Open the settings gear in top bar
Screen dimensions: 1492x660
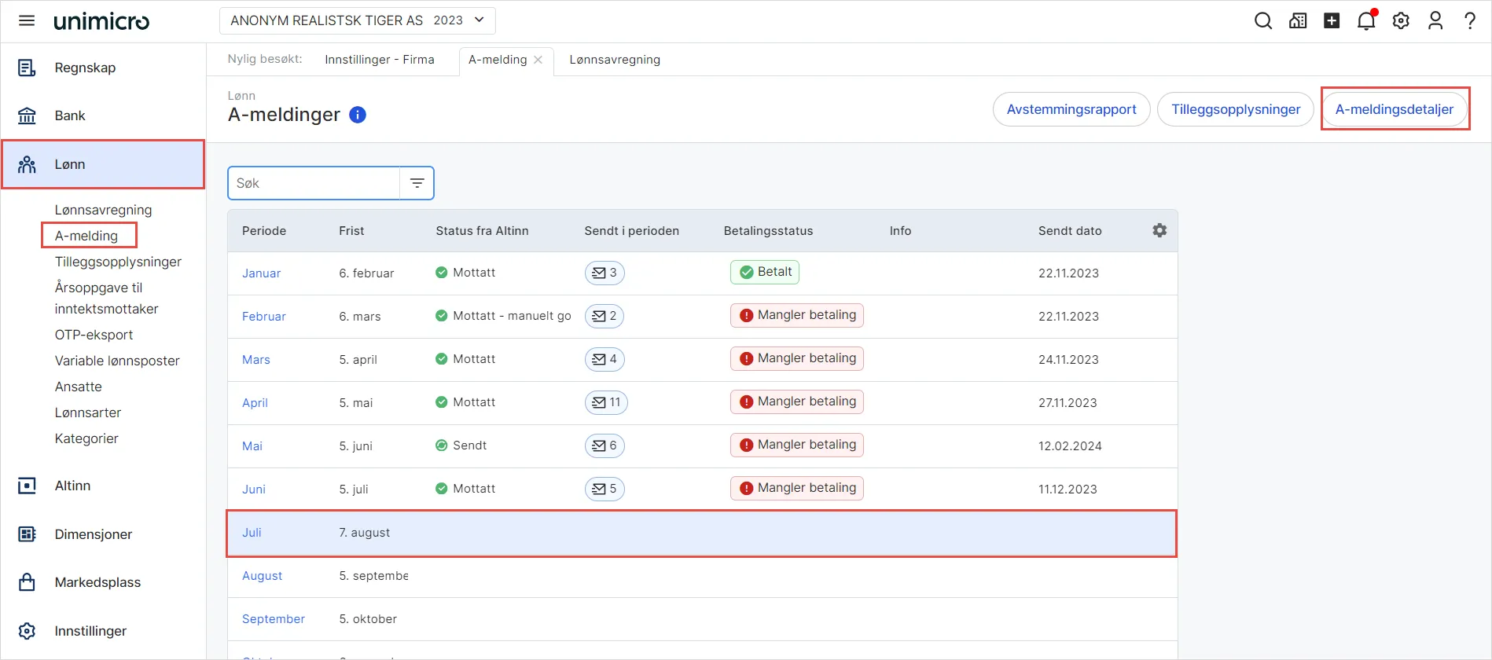tap(1401, 20)
